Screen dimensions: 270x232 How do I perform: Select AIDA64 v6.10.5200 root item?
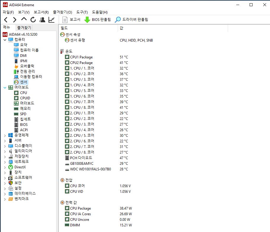[x=20, y=34]
